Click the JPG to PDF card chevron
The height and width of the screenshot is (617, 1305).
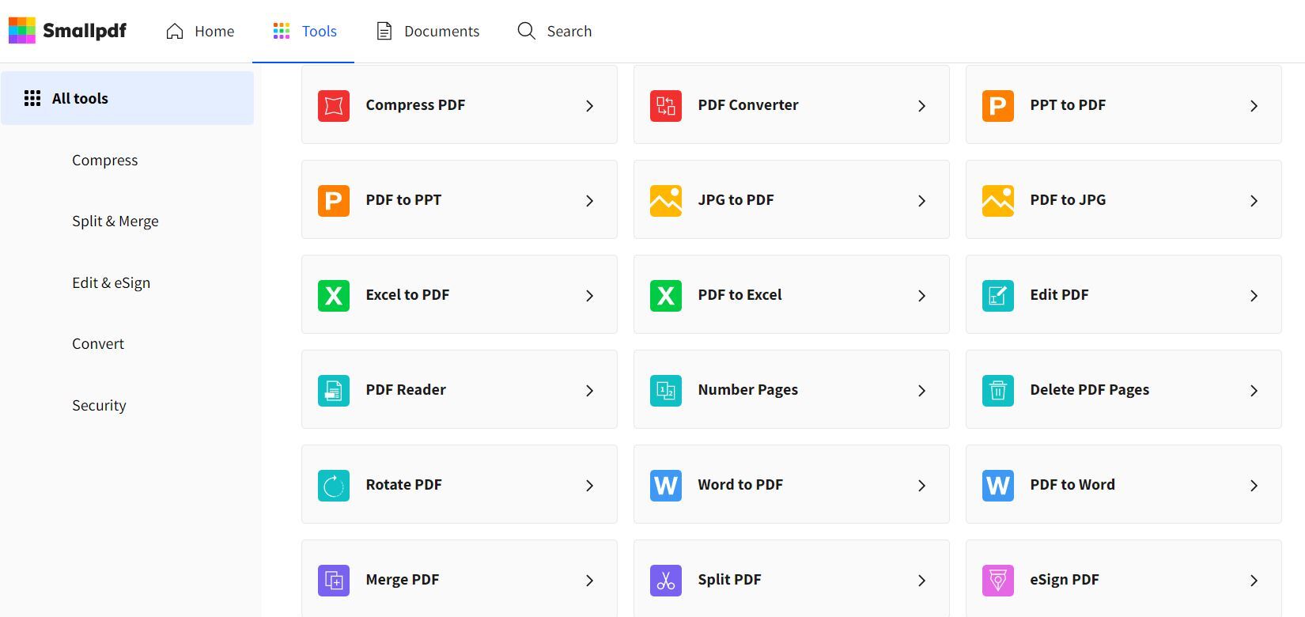(921, 200)
